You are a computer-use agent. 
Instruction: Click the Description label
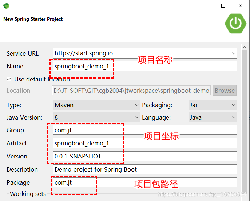tap(22, 169)
